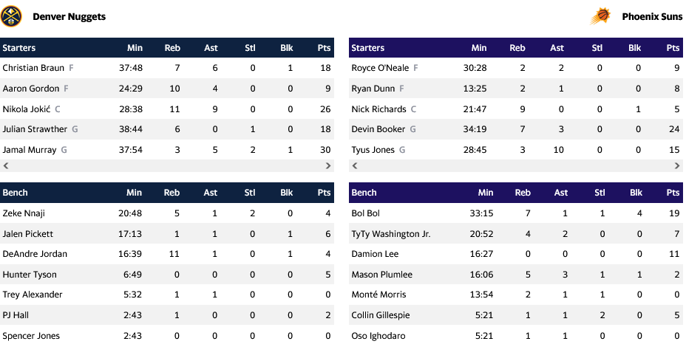Click Jamal Murray's name
686x344 pixels.
coord(30,149)
